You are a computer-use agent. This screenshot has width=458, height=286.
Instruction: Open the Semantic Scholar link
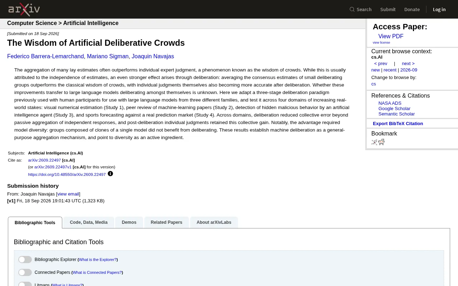pyautogui.click(x=396, y=114)
